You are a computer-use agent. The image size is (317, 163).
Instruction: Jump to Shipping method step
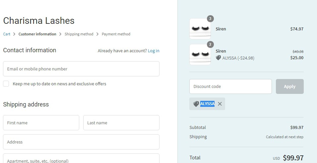[79, 34]
